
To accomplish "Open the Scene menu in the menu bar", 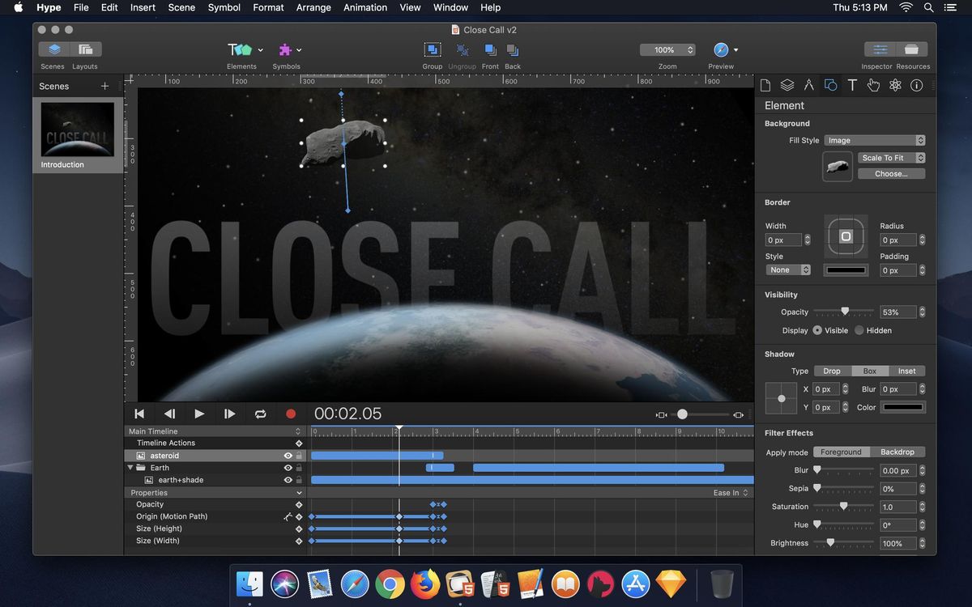I will tap(181, 7).
